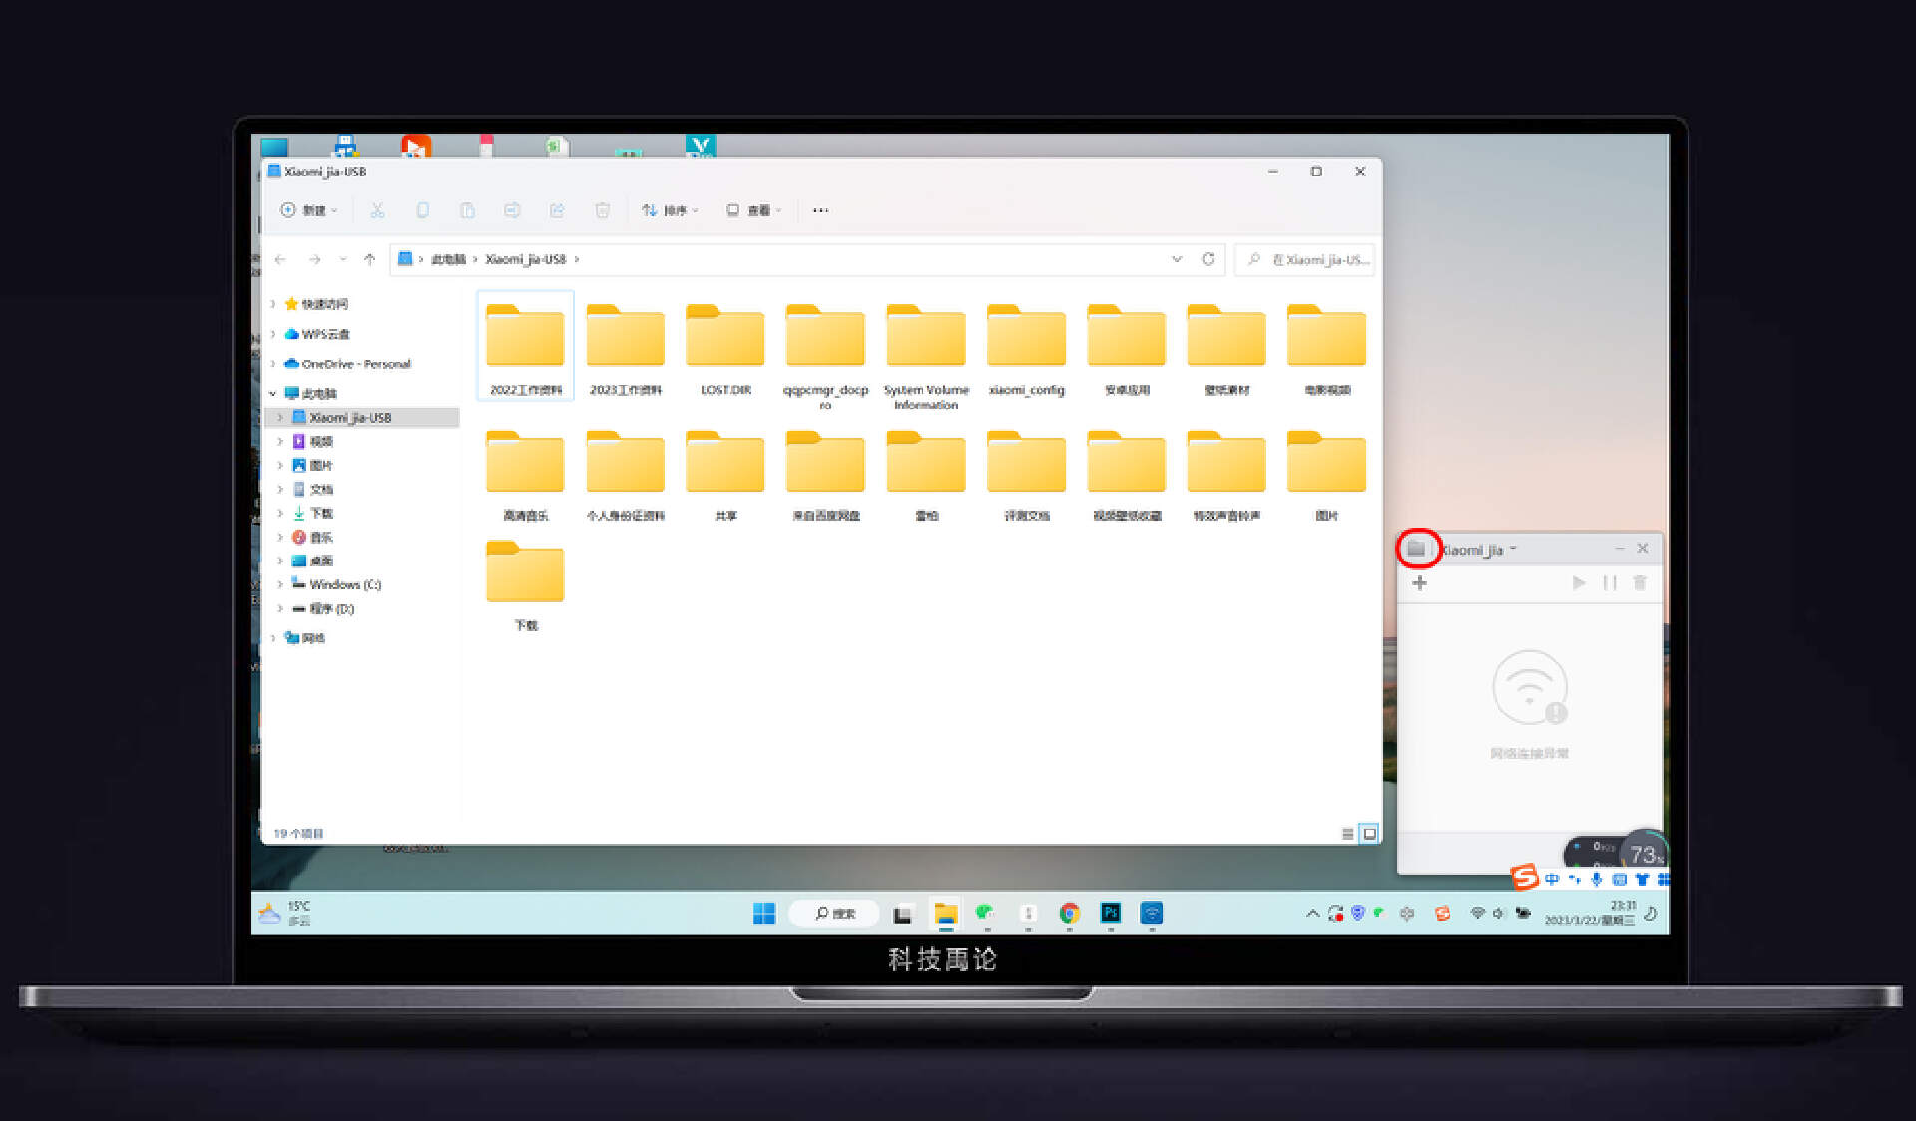Click the Cut scissors icon in the toolbar
Viewport: 1916px width, 1121px height.
coord(377,210)
